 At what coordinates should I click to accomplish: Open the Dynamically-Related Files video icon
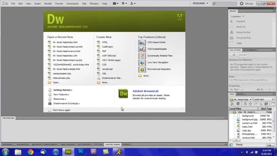[142, 56]
